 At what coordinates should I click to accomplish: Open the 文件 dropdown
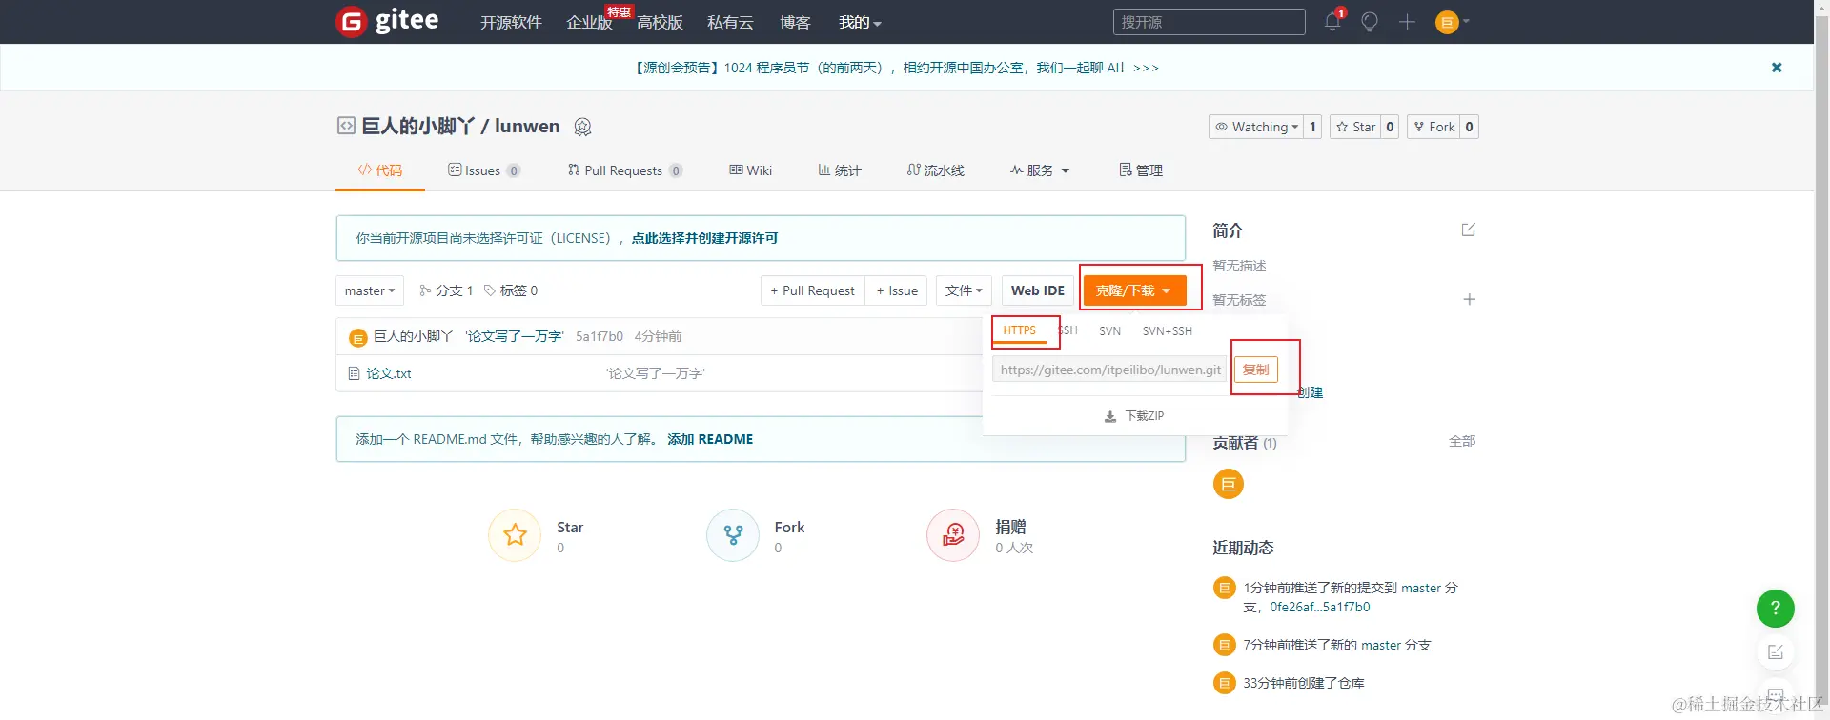click(x=964, y=290)
